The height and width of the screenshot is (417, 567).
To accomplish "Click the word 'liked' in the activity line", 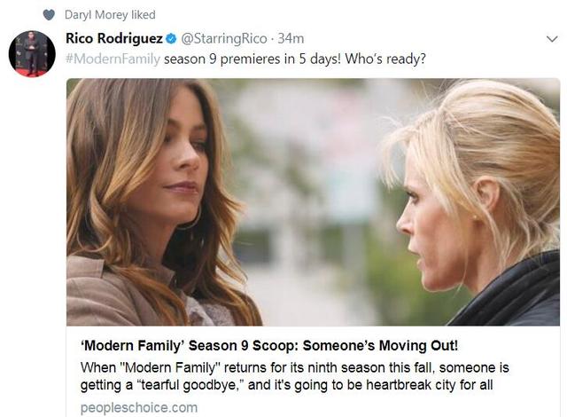I will 144,15.
